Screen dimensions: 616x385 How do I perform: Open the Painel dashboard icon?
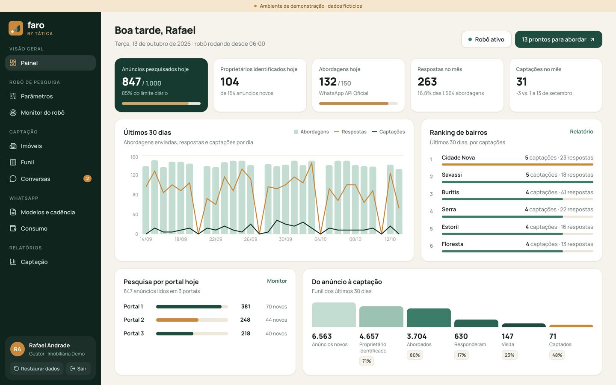tap(13, 63)
